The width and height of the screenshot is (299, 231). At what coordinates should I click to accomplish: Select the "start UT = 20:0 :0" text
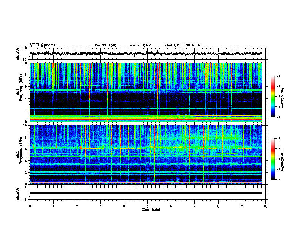pos(182,45)
